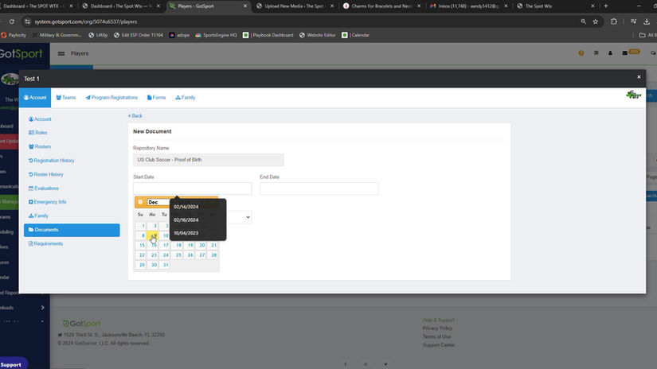
Task: Click the club logo in dialog corner
Action: 634,95
